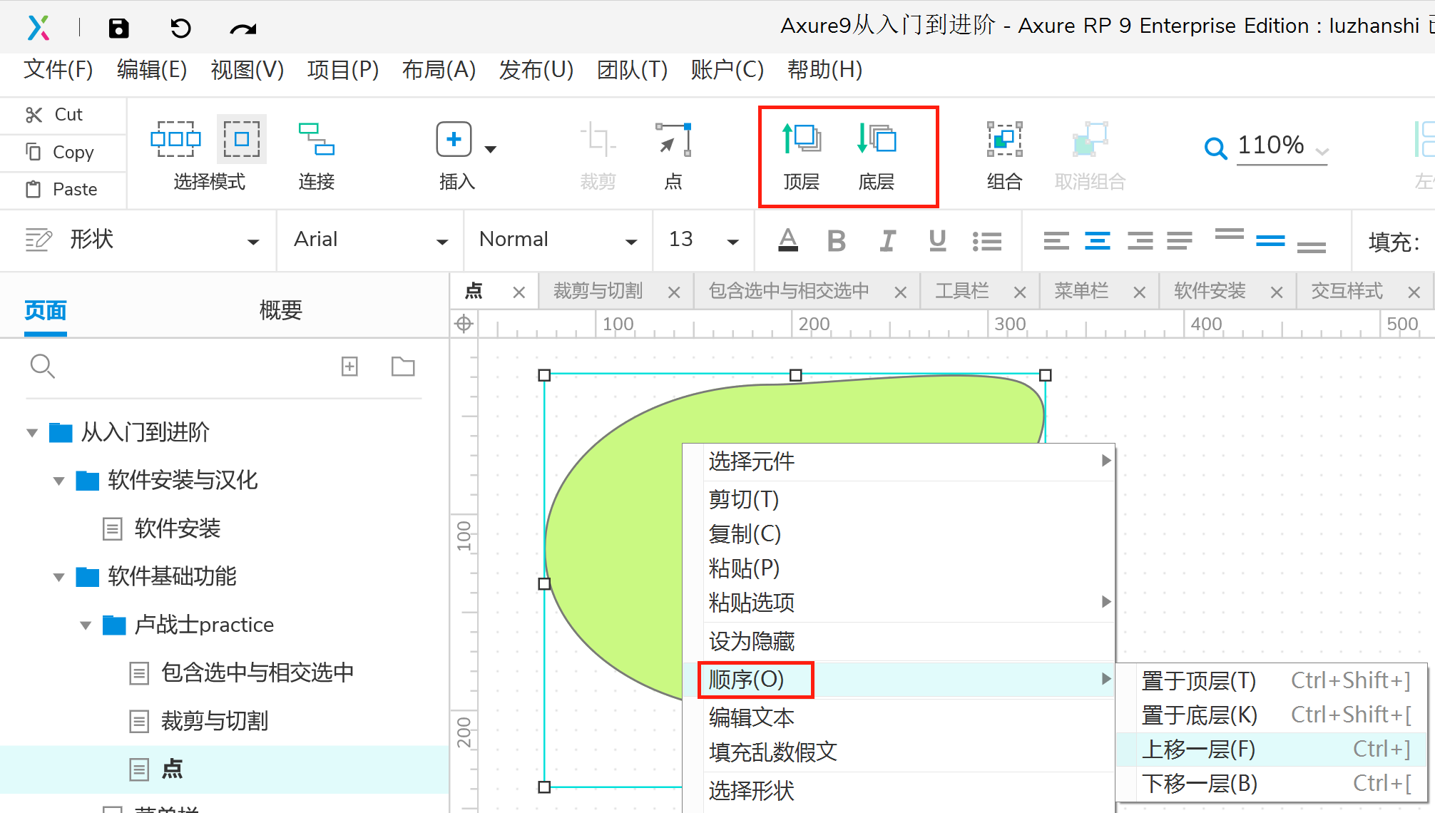Select the 连接 connector tool

pyautogui.click(x=316, y=139)
